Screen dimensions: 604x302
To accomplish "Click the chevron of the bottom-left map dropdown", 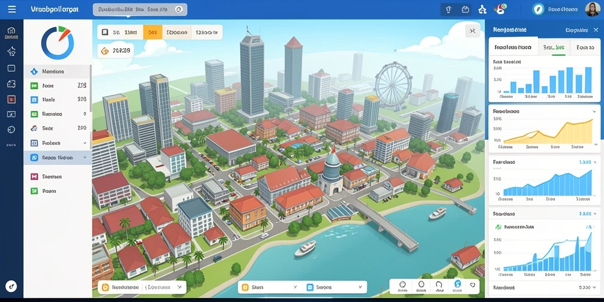I will pyautogui.click(x=179, y=287).
